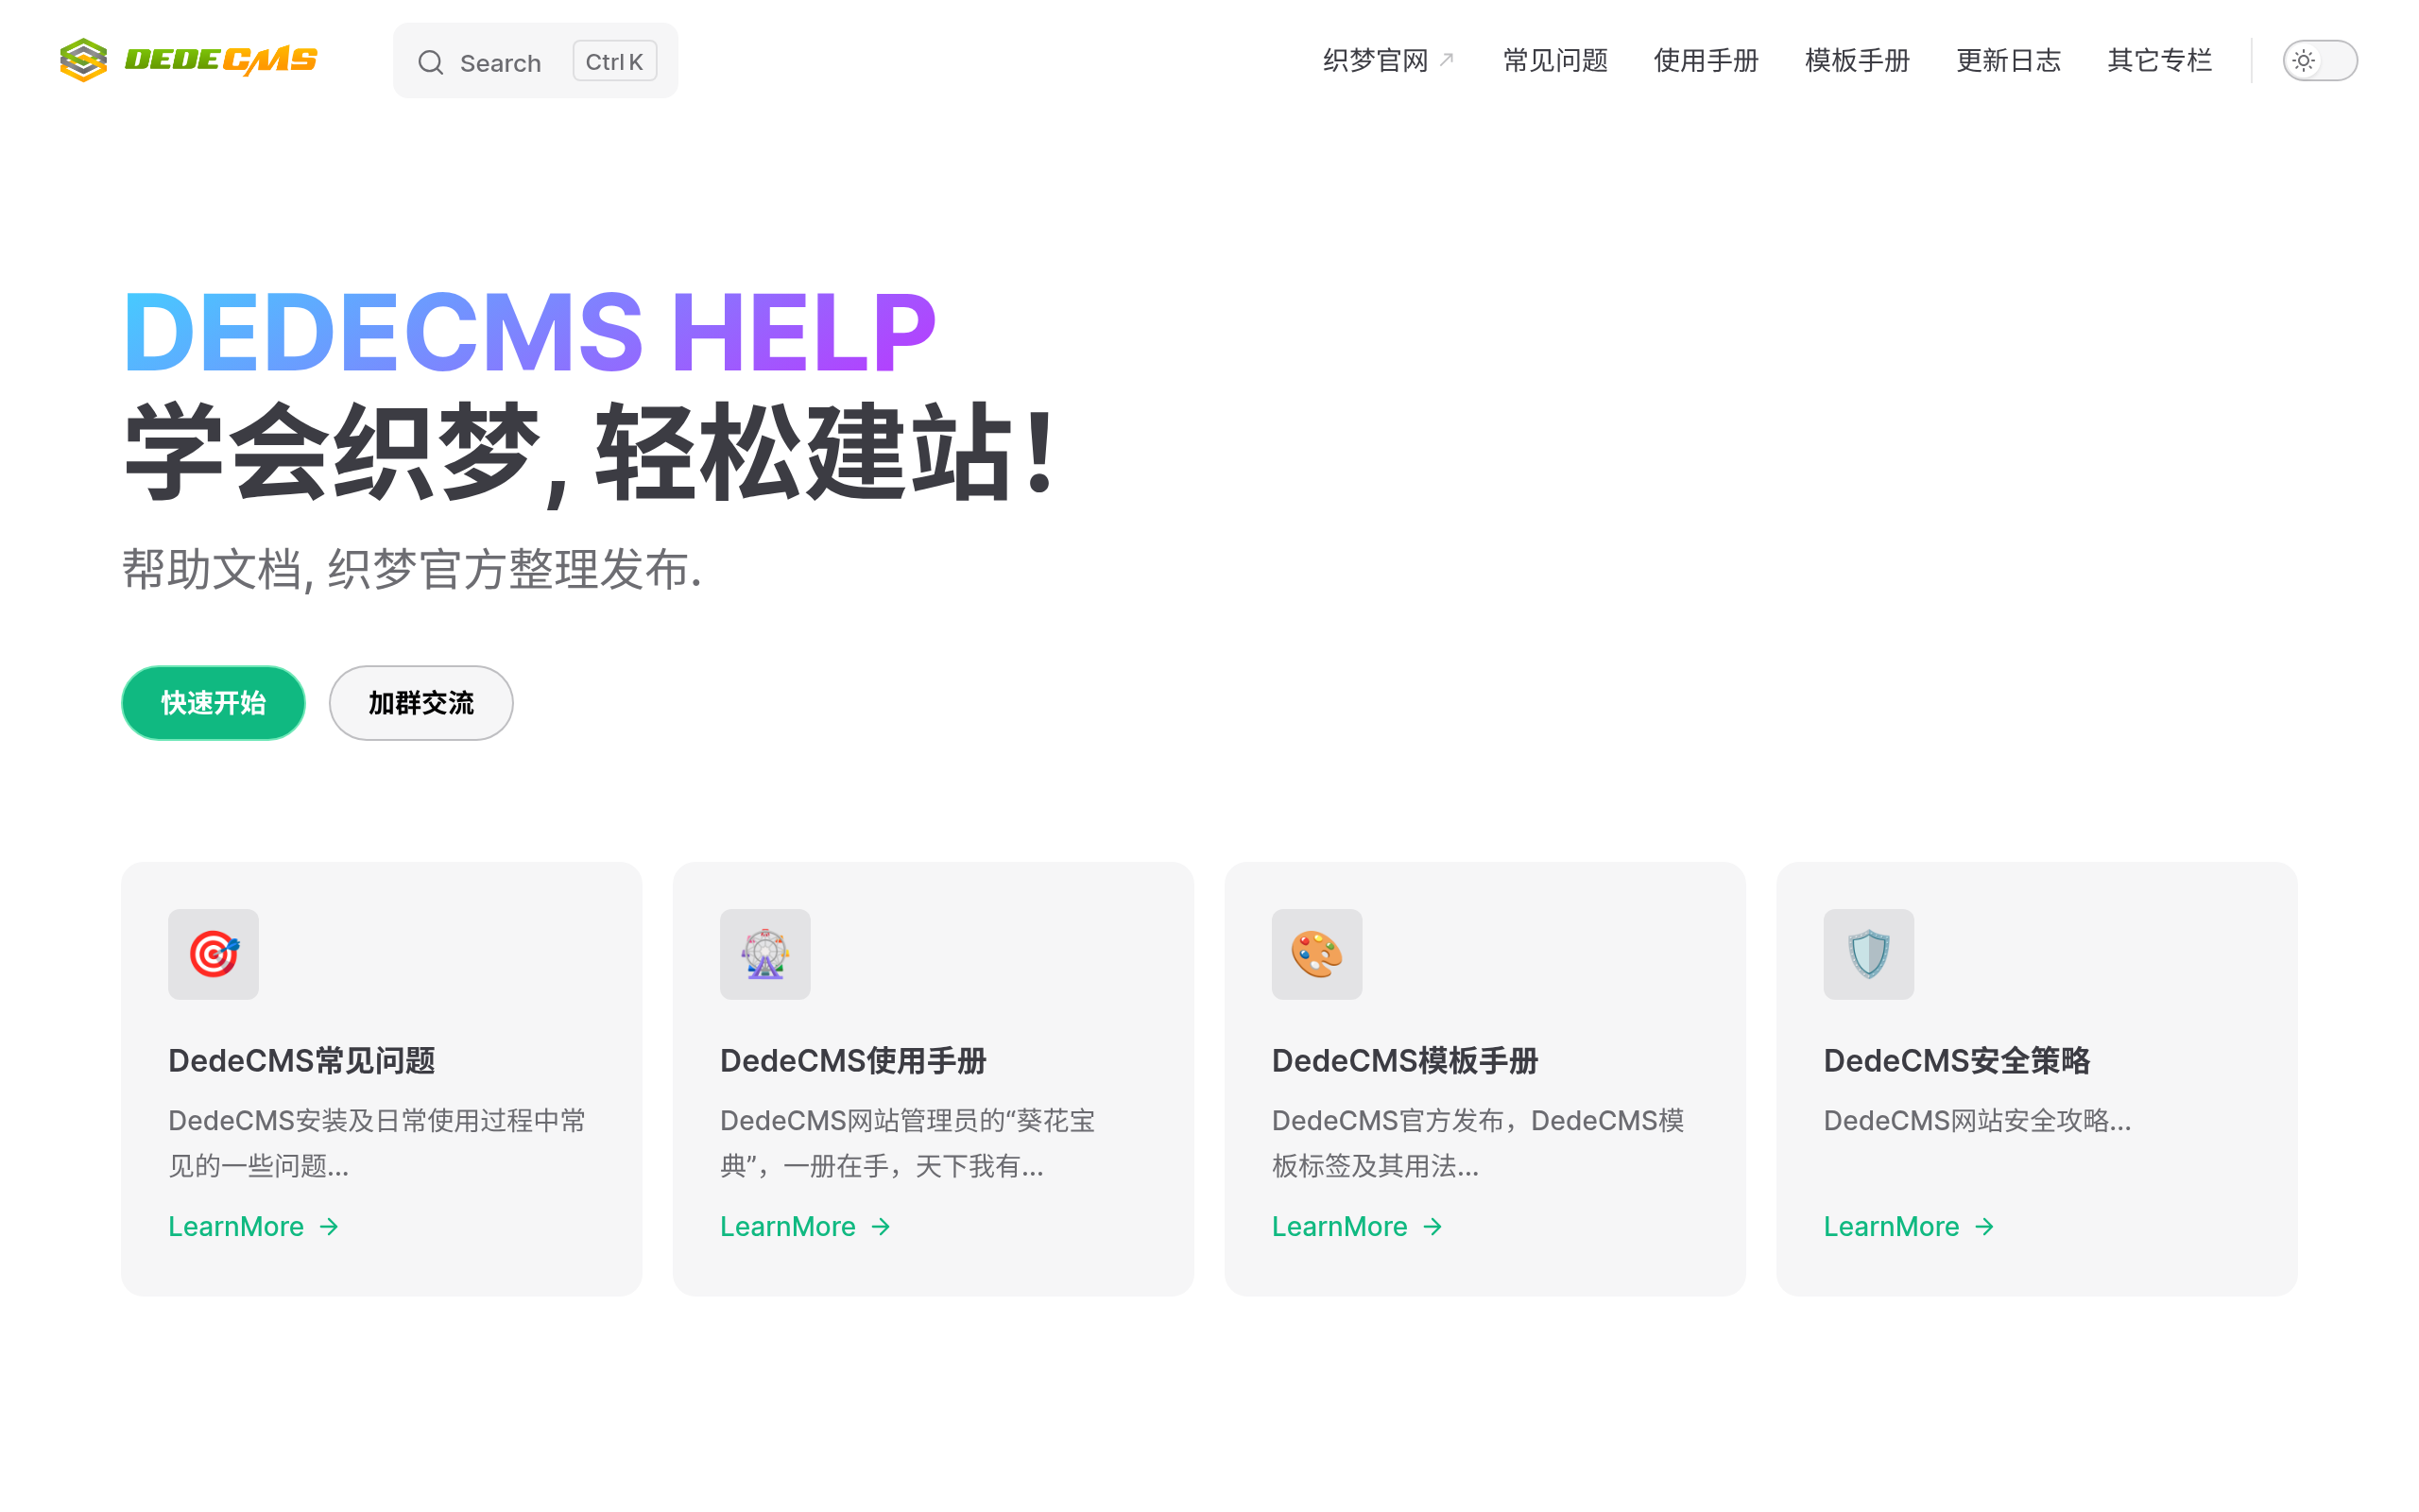
Task: Select 更新日志 in the top menu
Action: [2008, 61]
